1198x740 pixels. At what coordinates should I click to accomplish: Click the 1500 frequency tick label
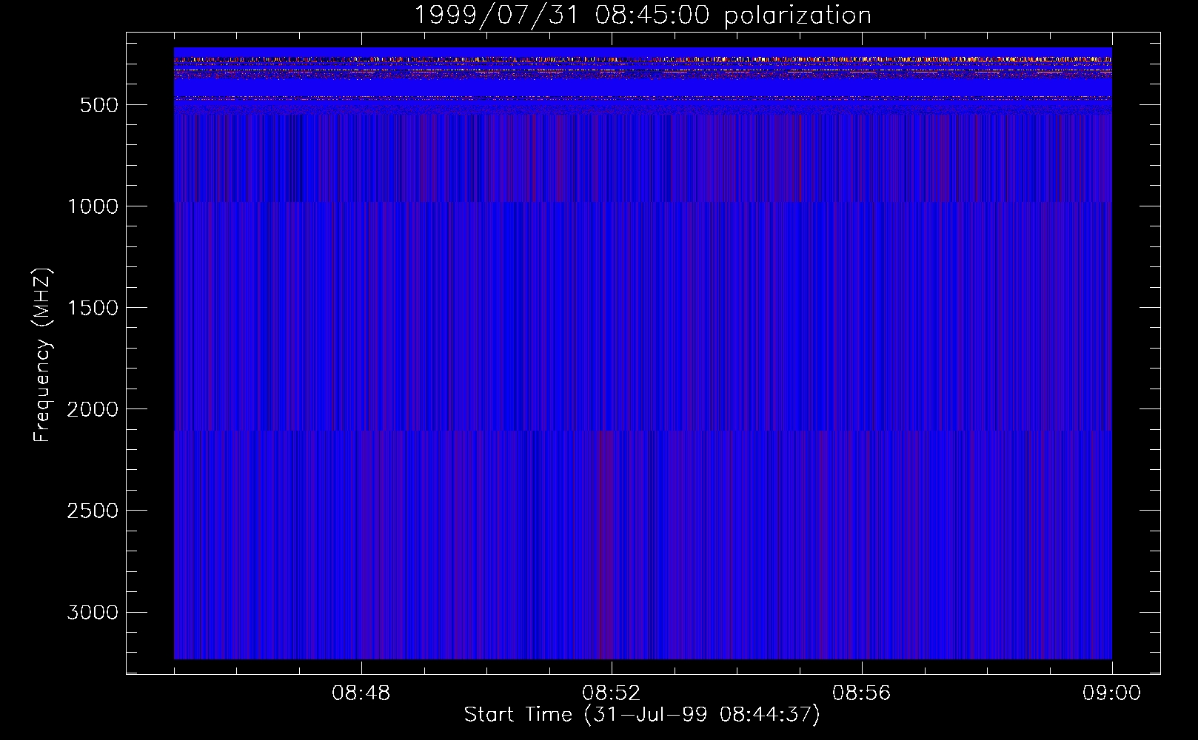(x=93, y=308)
